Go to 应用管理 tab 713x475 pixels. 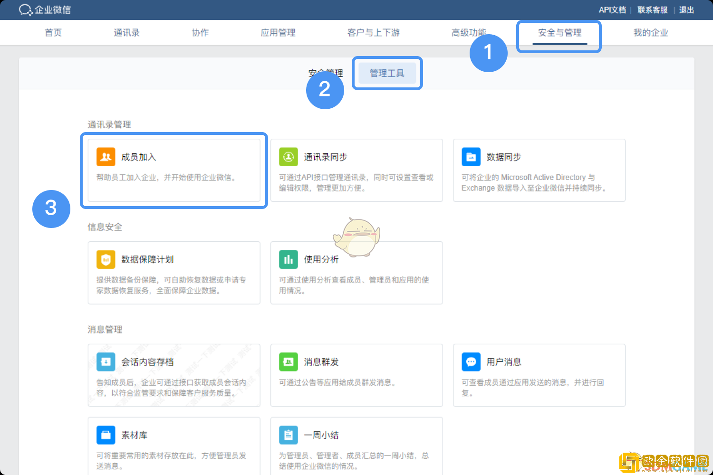(278, 33)
